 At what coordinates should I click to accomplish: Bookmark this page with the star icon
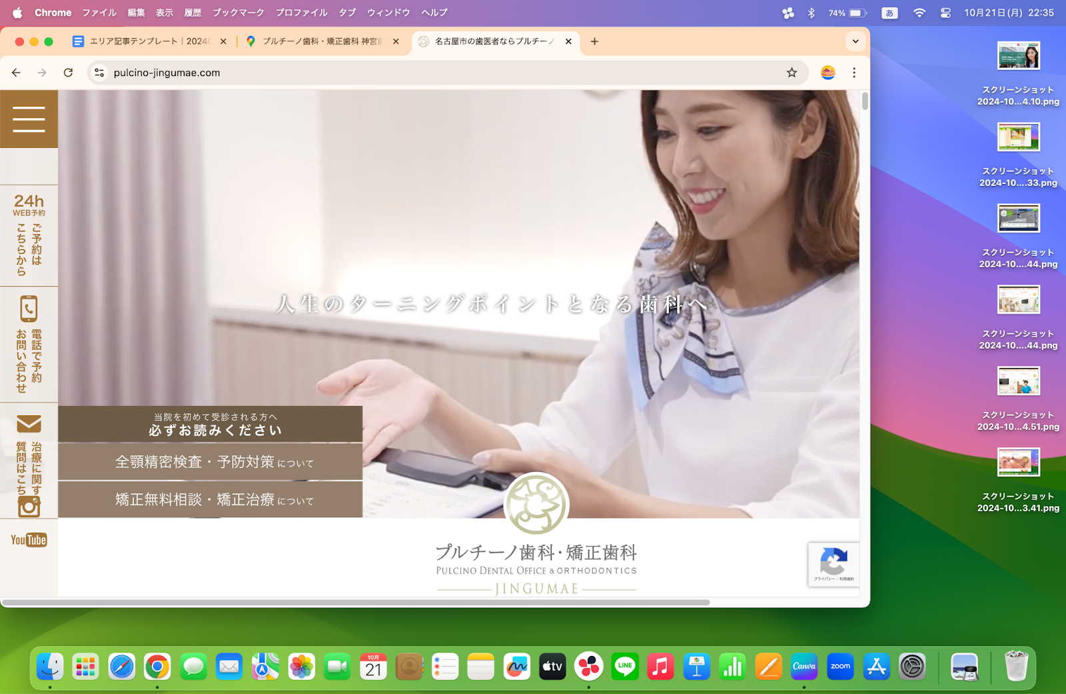[792, 73]
